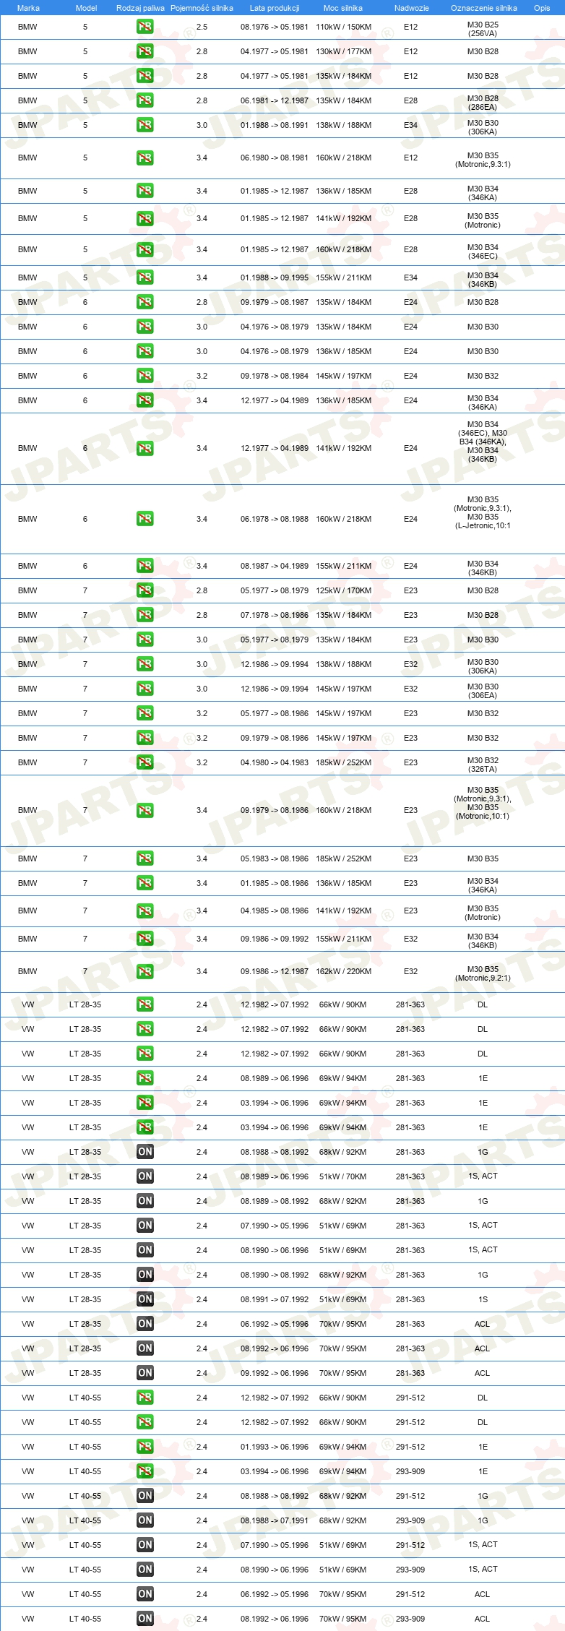Click the Oznaczenie silnika column header
565x1631 pixels.
484,8
